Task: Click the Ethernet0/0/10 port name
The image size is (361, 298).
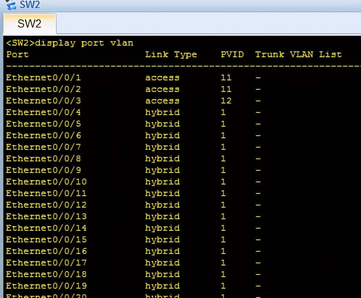Action: [x=46, y=182]
